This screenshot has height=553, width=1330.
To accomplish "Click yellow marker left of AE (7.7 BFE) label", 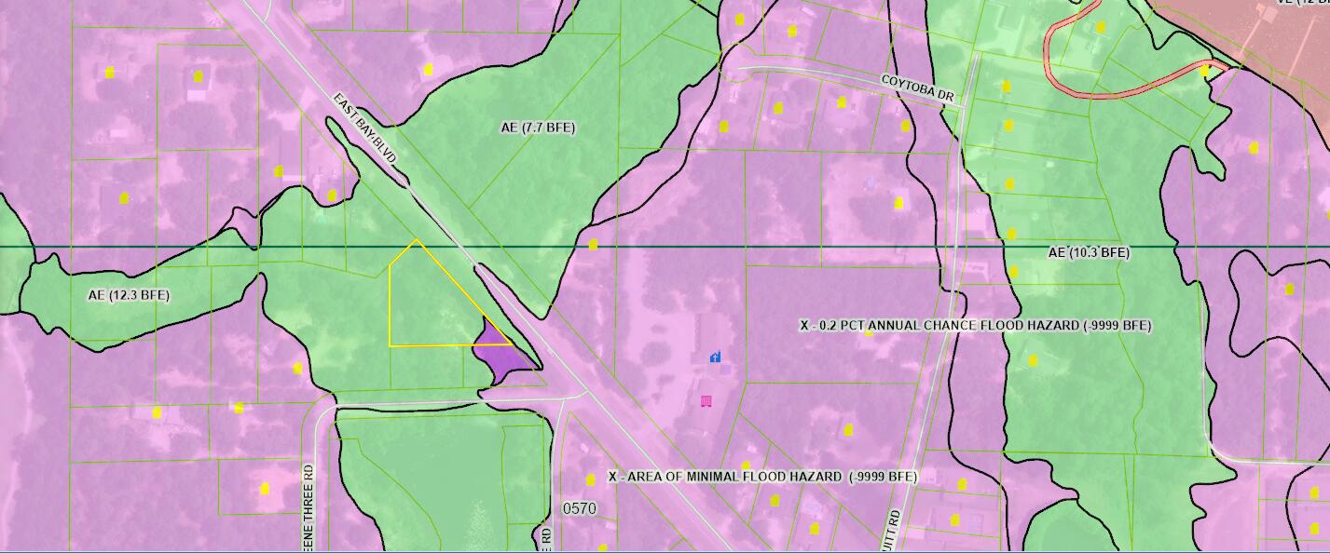I will pyautogui.click(x=429, y=69).
